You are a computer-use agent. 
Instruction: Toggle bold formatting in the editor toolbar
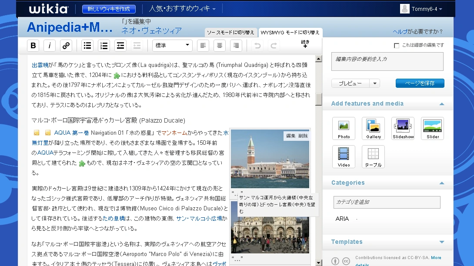33,46
